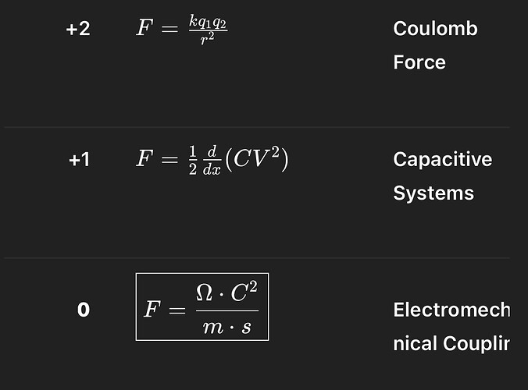The image size is (528, 390).
Task: Click the one-half fraction in capacitive formula
Action: (x=193, y=161)
